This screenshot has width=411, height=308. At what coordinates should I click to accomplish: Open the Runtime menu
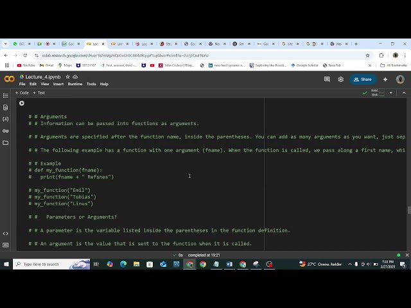click(x=75, y=84)
